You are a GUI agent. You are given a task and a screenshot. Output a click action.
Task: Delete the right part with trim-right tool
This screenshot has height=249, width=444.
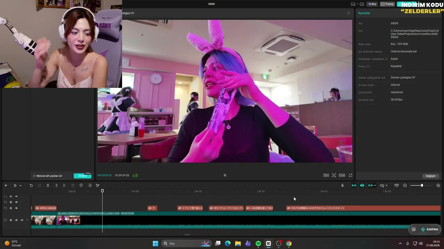pos(65,185)
